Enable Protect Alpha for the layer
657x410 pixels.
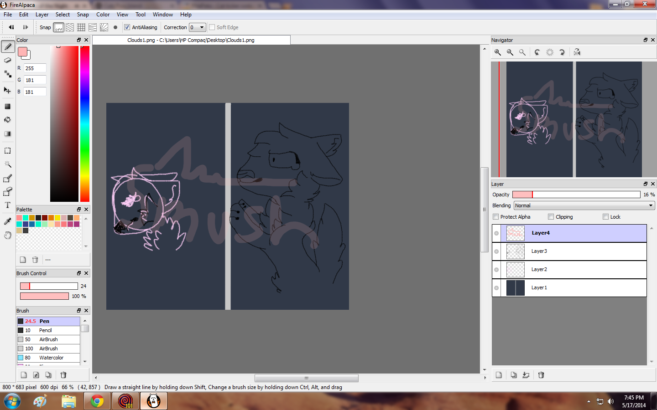496,217
